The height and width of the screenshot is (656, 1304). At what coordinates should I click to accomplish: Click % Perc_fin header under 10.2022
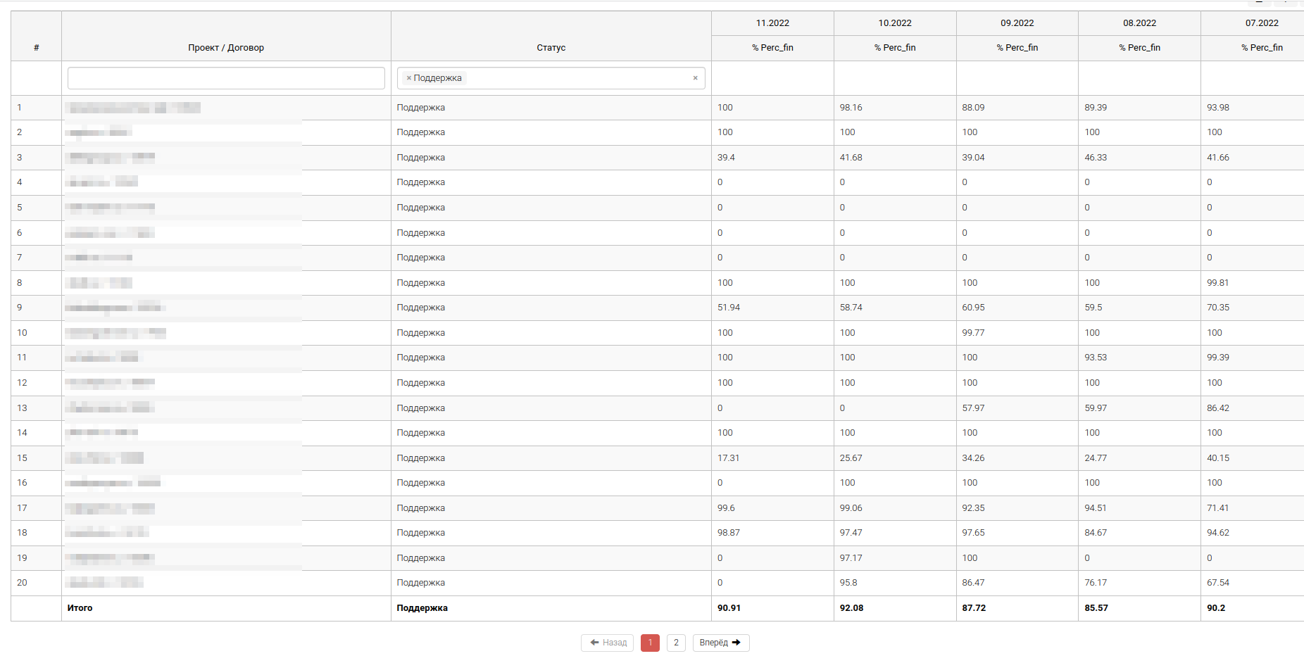coord(895,48)
